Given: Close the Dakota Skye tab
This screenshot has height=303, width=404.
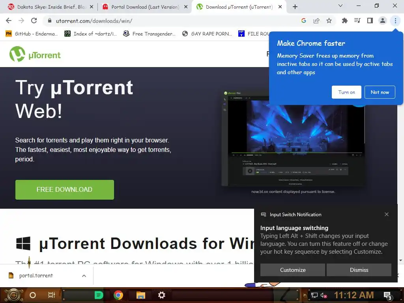Looking at the screenshot, I should coord(92,7).
